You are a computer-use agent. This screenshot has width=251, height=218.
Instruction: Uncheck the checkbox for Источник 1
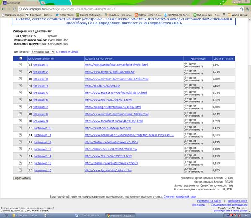20,65
